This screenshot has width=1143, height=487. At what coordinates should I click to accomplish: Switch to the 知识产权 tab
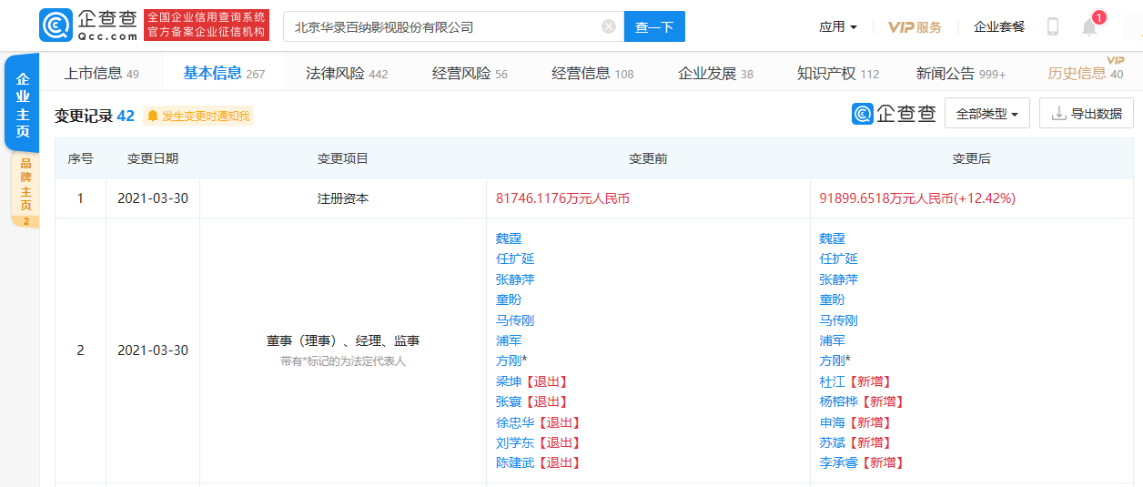click(x=838, y=74)
